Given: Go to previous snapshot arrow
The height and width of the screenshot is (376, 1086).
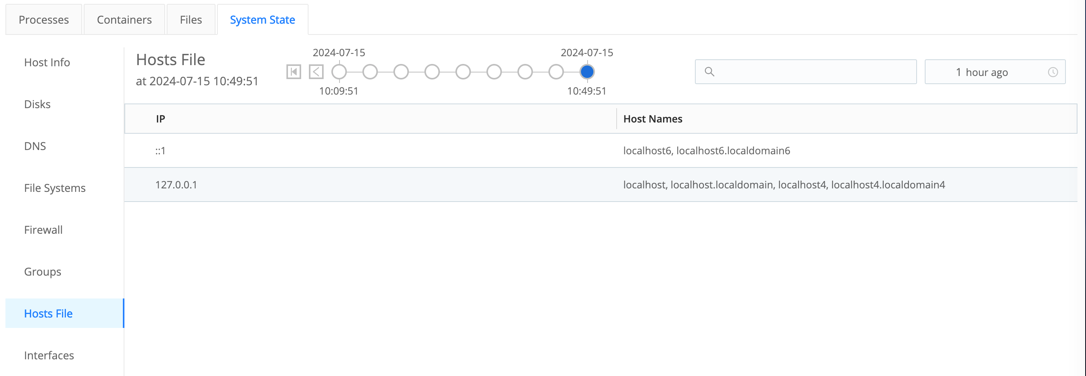Looking at the screenshot, I should point(316,72).
